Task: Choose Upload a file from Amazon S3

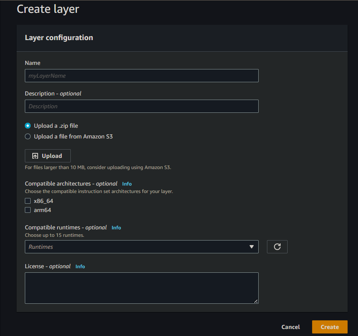Action: (27, 136)
